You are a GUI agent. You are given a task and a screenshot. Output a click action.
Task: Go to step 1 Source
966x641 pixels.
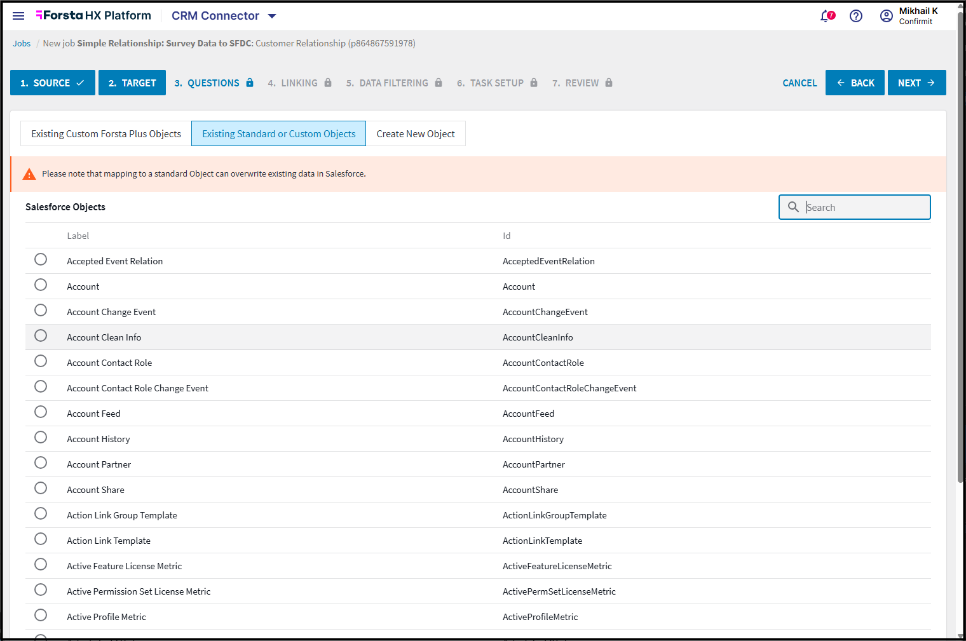pyautogui.click(x=53, y=83)
